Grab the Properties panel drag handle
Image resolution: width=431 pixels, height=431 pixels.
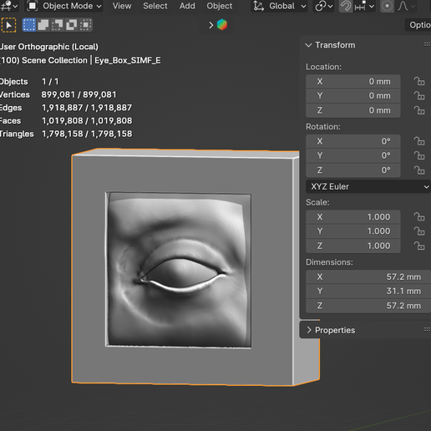coord(427,330)
